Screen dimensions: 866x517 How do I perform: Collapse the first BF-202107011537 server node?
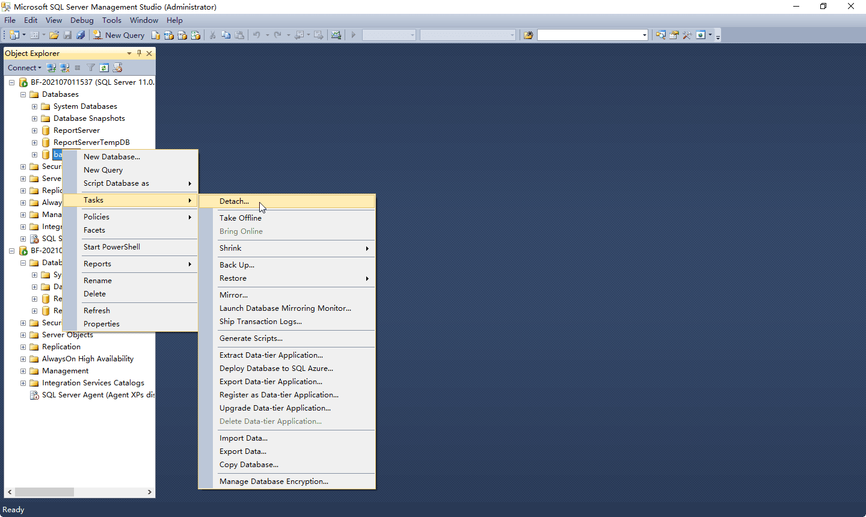pos(11,82)
